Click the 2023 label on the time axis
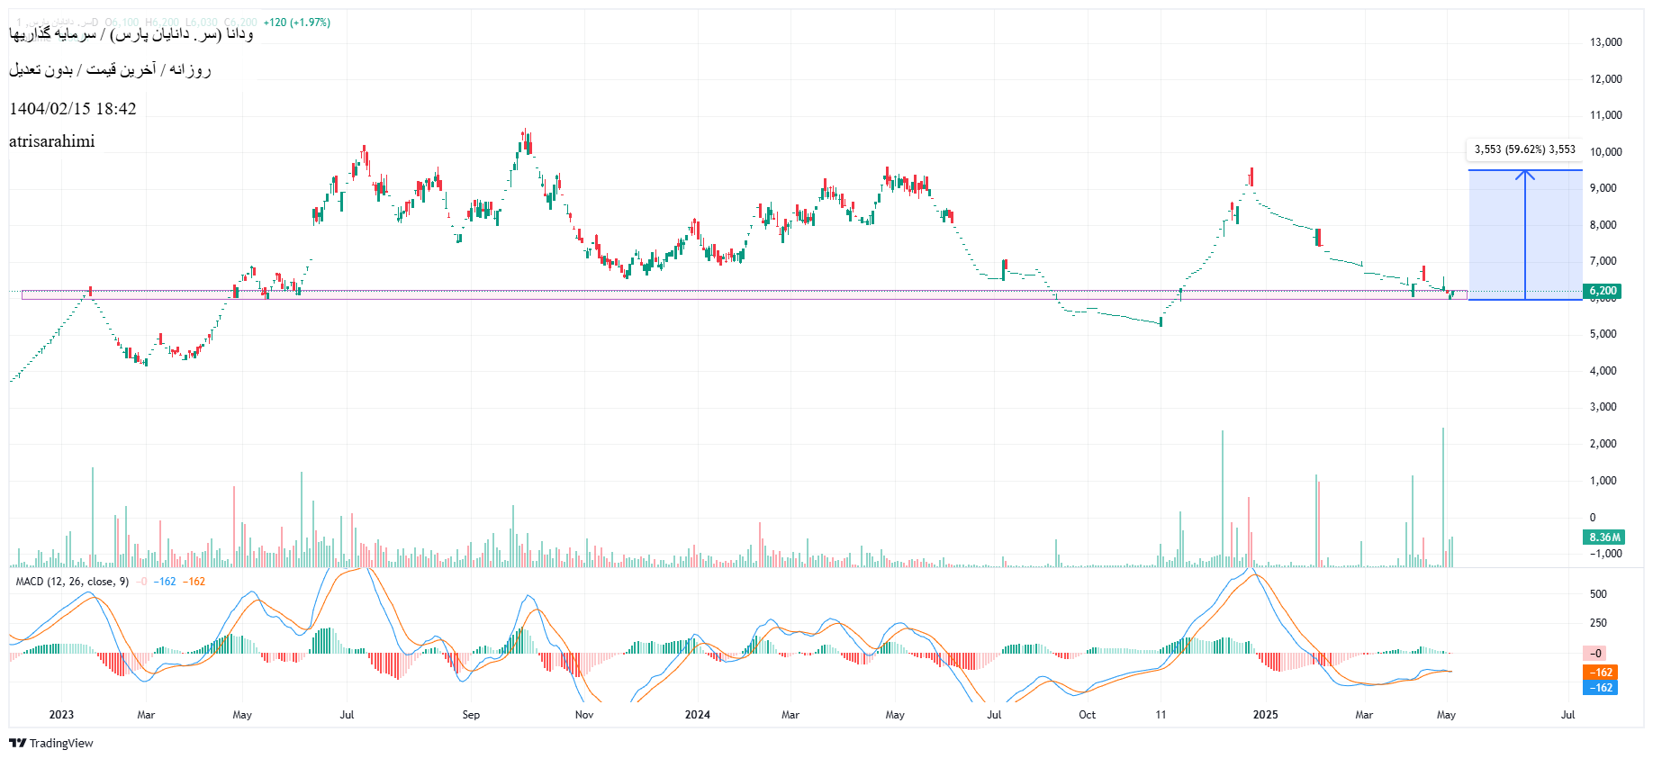Viewport: 1653px width, 759px height. pos(61,715)
